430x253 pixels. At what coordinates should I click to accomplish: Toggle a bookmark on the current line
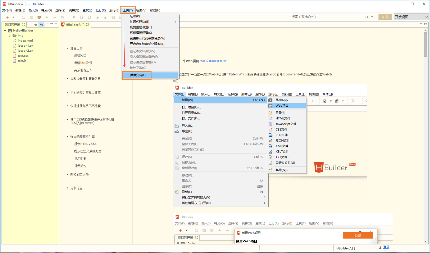coord(74,17)
